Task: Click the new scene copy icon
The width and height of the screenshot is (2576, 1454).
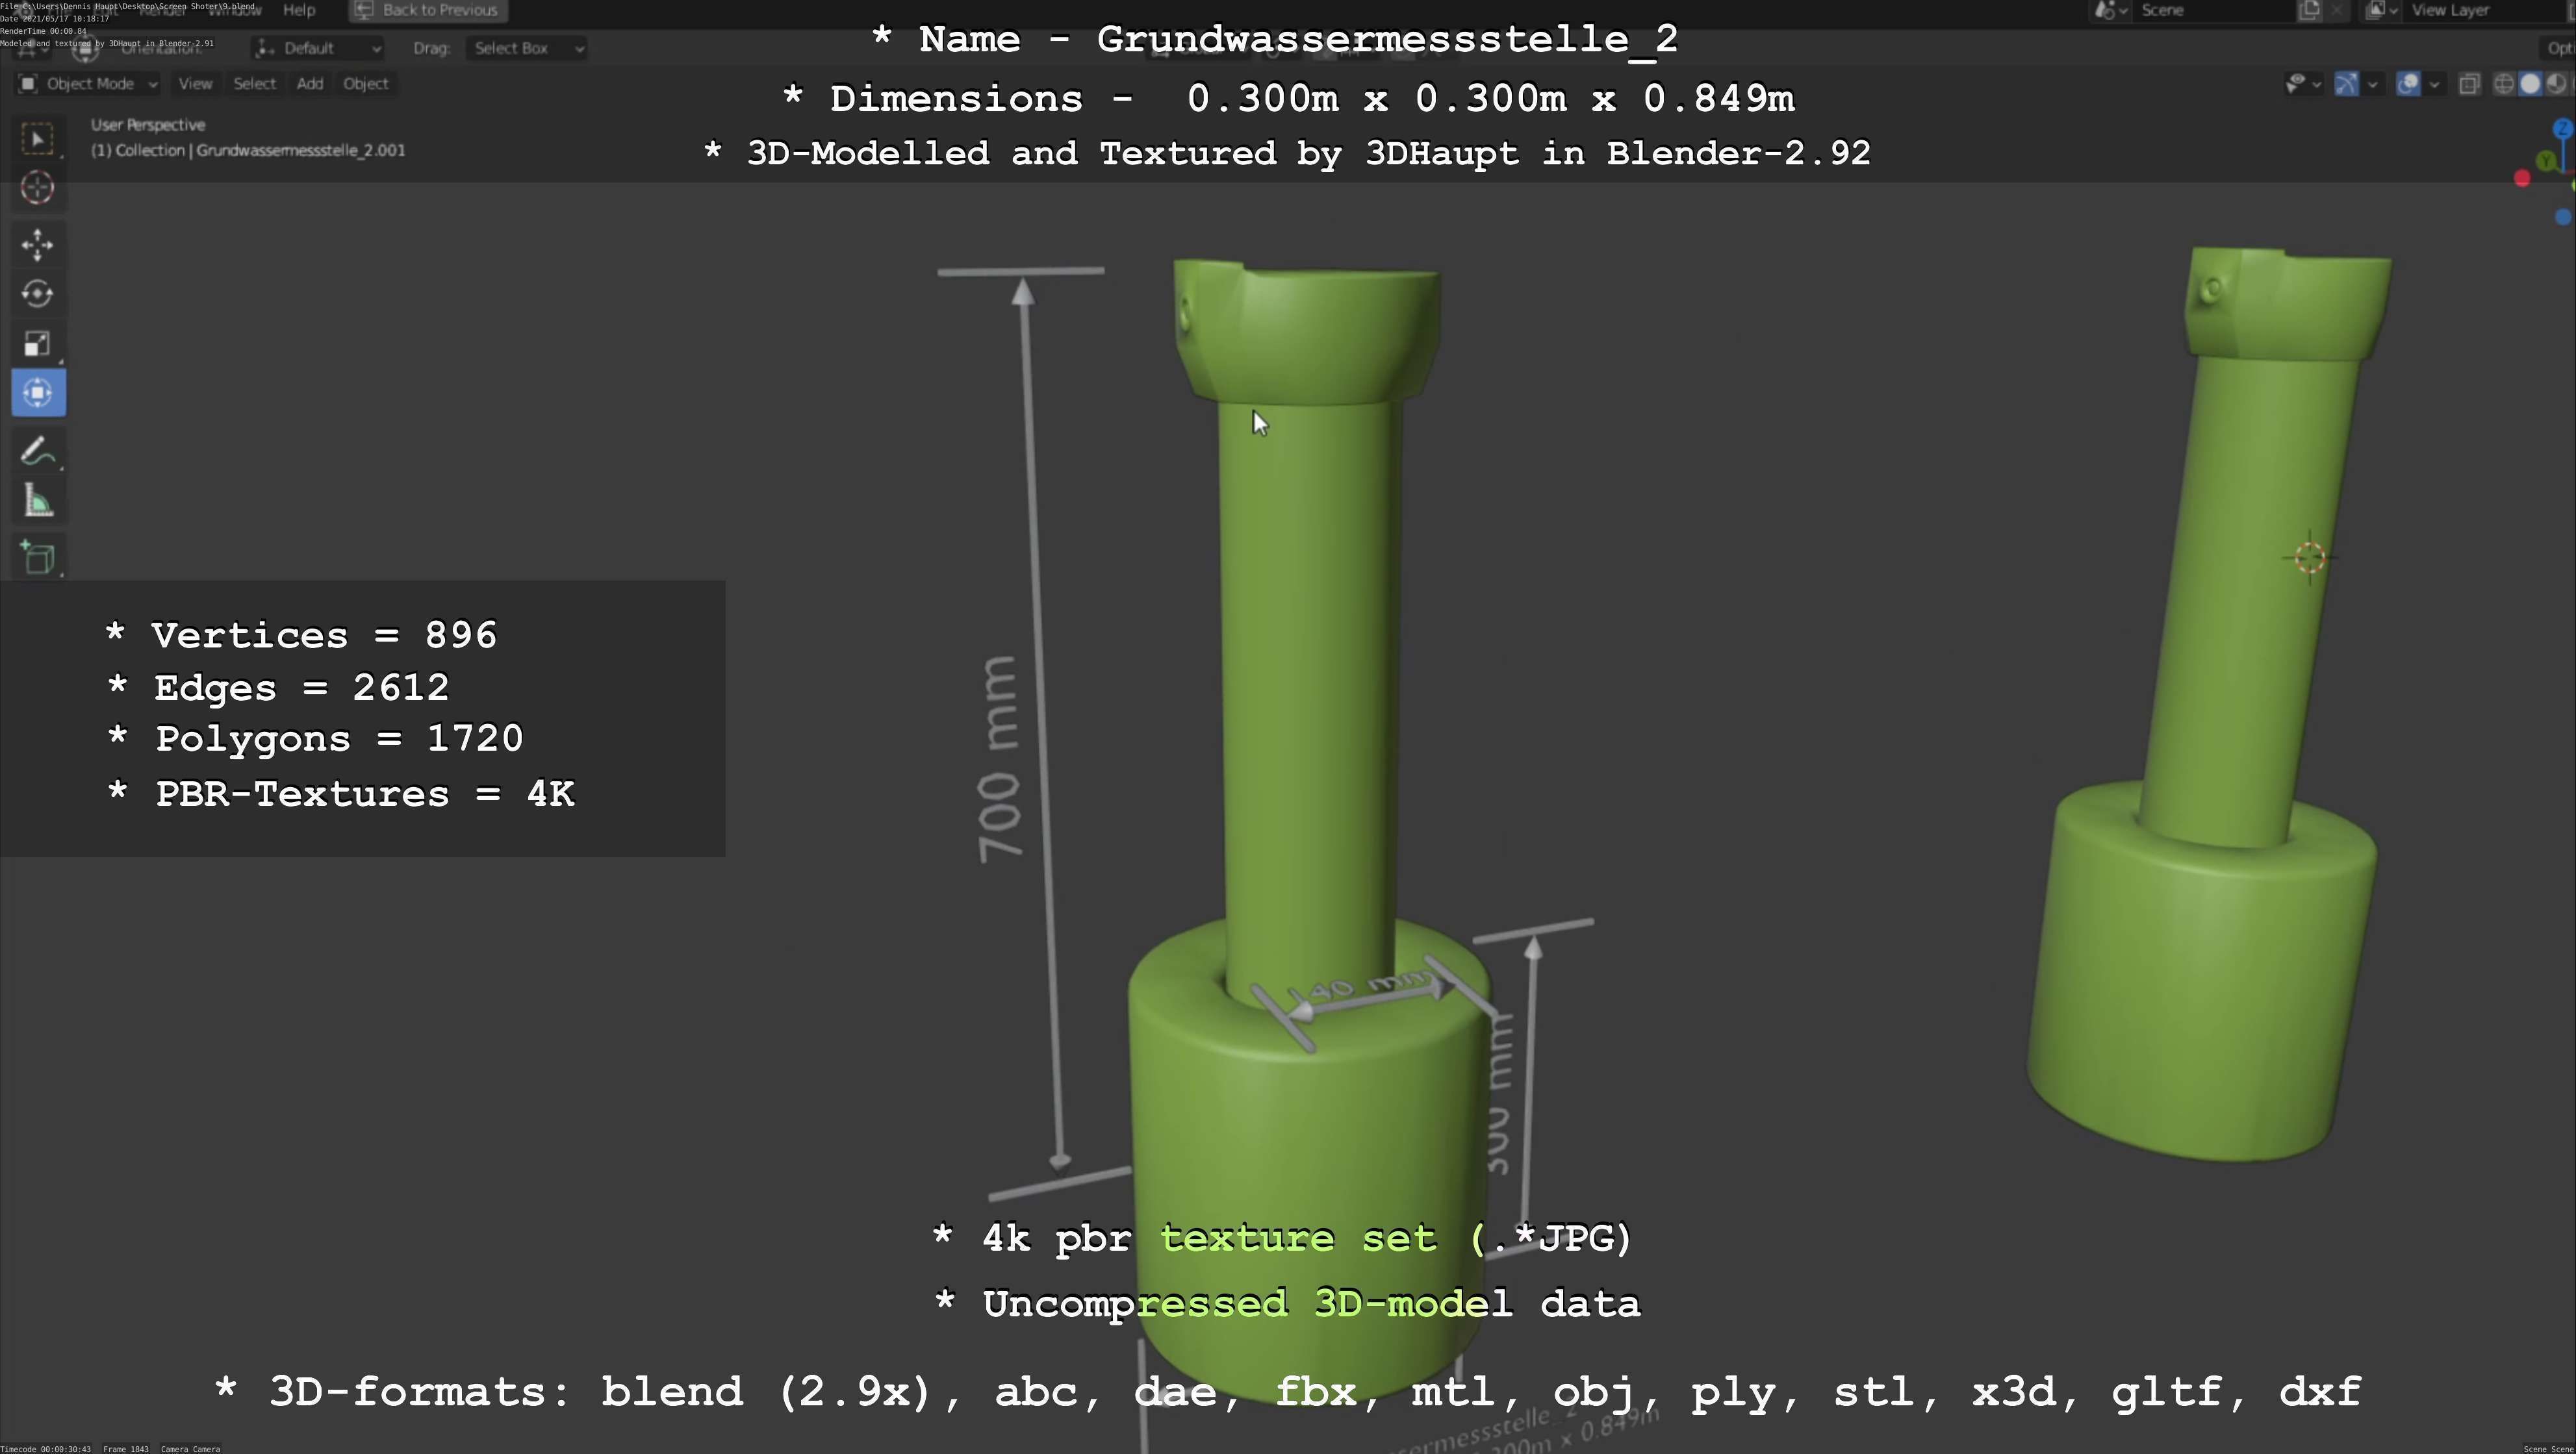Action: coord(2309,10)
